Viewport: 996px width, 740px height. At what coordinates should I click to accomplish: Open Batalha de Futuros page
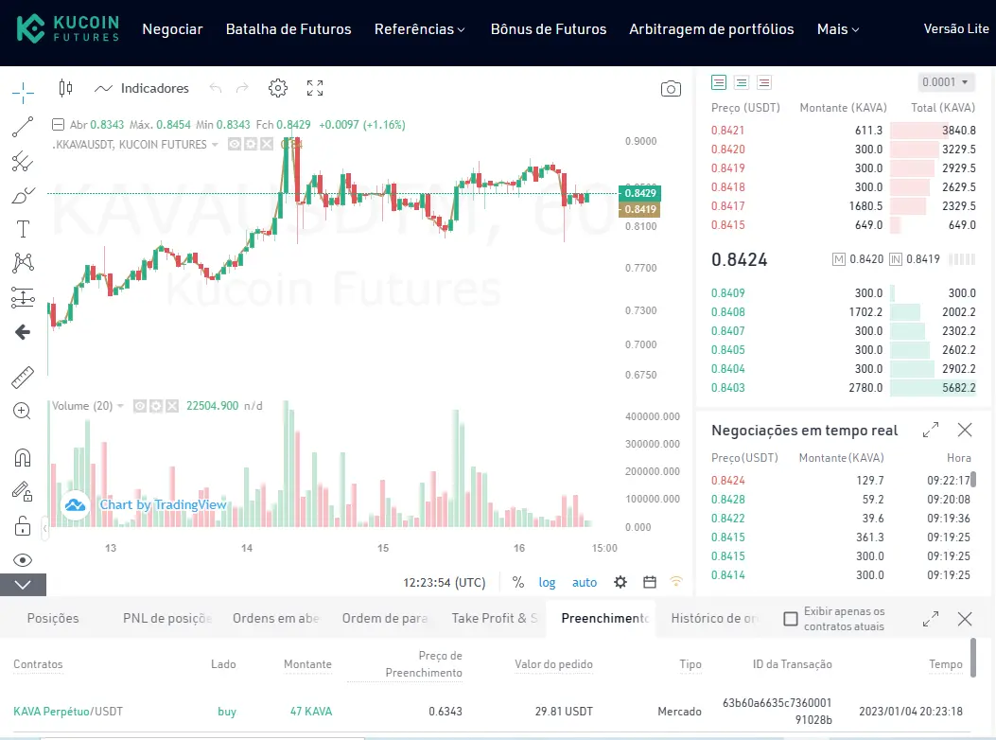[288, 29]
